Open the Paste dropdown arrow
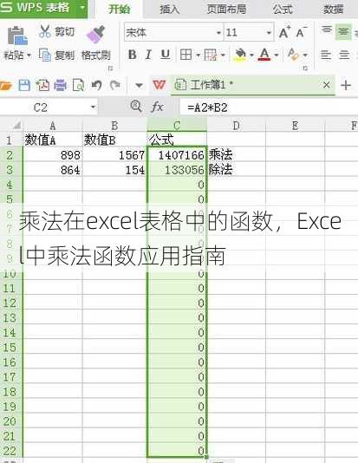The width and height of the screenshot is (358, 463). tap(29, 55)
